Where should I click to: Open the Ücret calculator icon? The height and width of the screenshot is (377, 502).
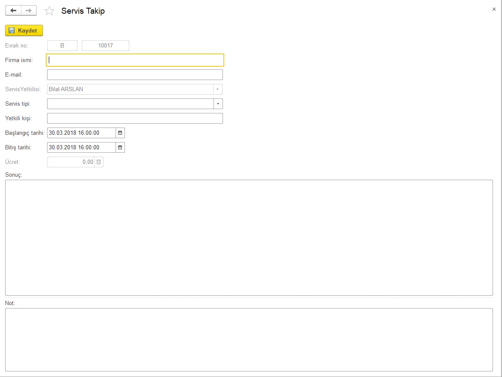point(99,162)
